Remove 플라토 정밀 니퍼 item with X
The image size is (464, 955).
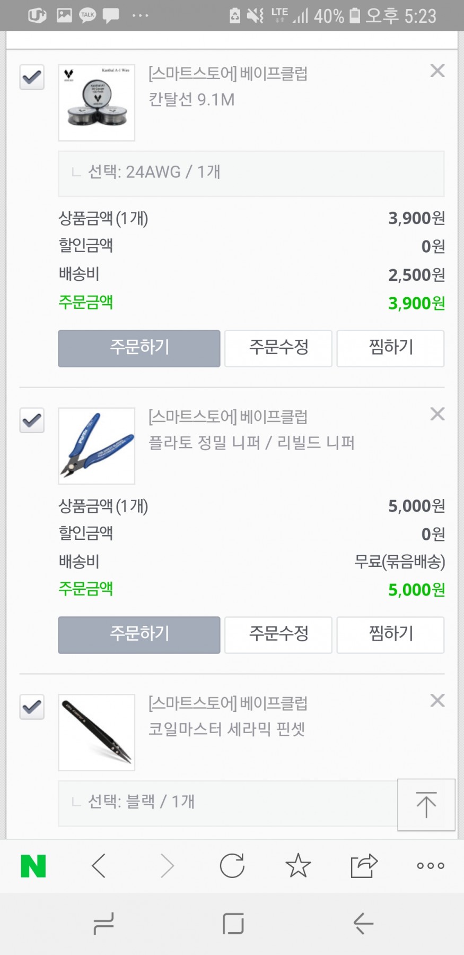pos(437,414)
